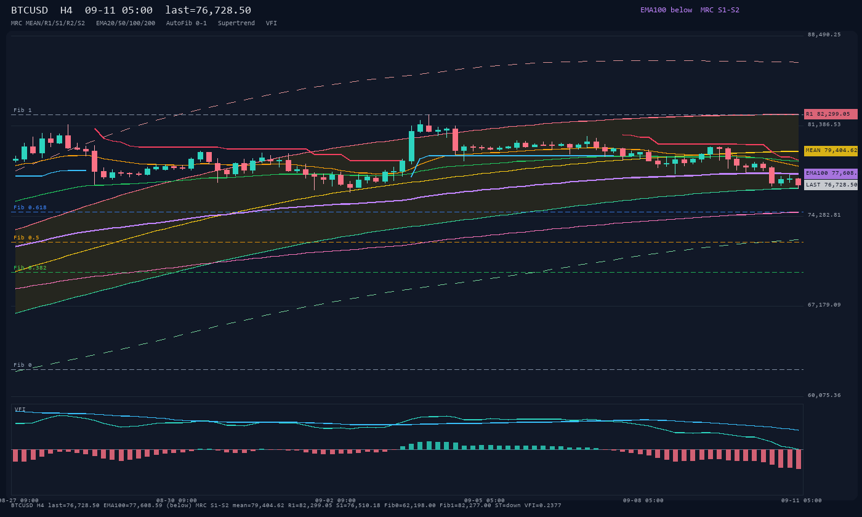This screenshot has height=517, width=862.
Task: Select the "MRC MEAN/R1/S1/R2/S2" legend entry
Action: click(48, 23)
